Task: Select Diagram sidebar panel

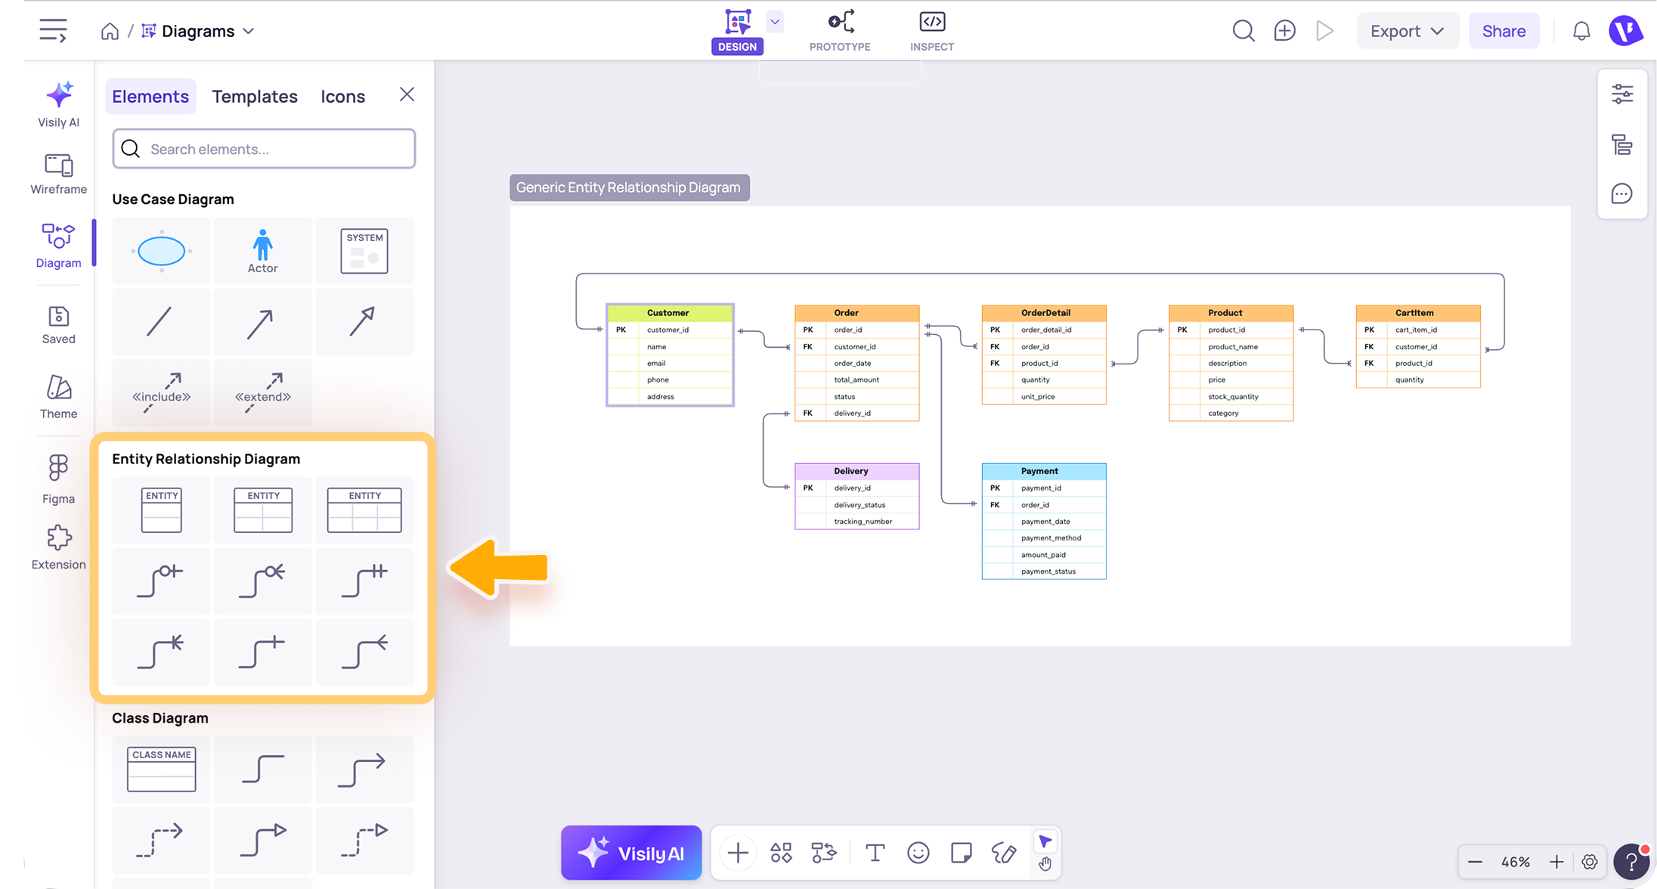Action: tap(58, 246)
